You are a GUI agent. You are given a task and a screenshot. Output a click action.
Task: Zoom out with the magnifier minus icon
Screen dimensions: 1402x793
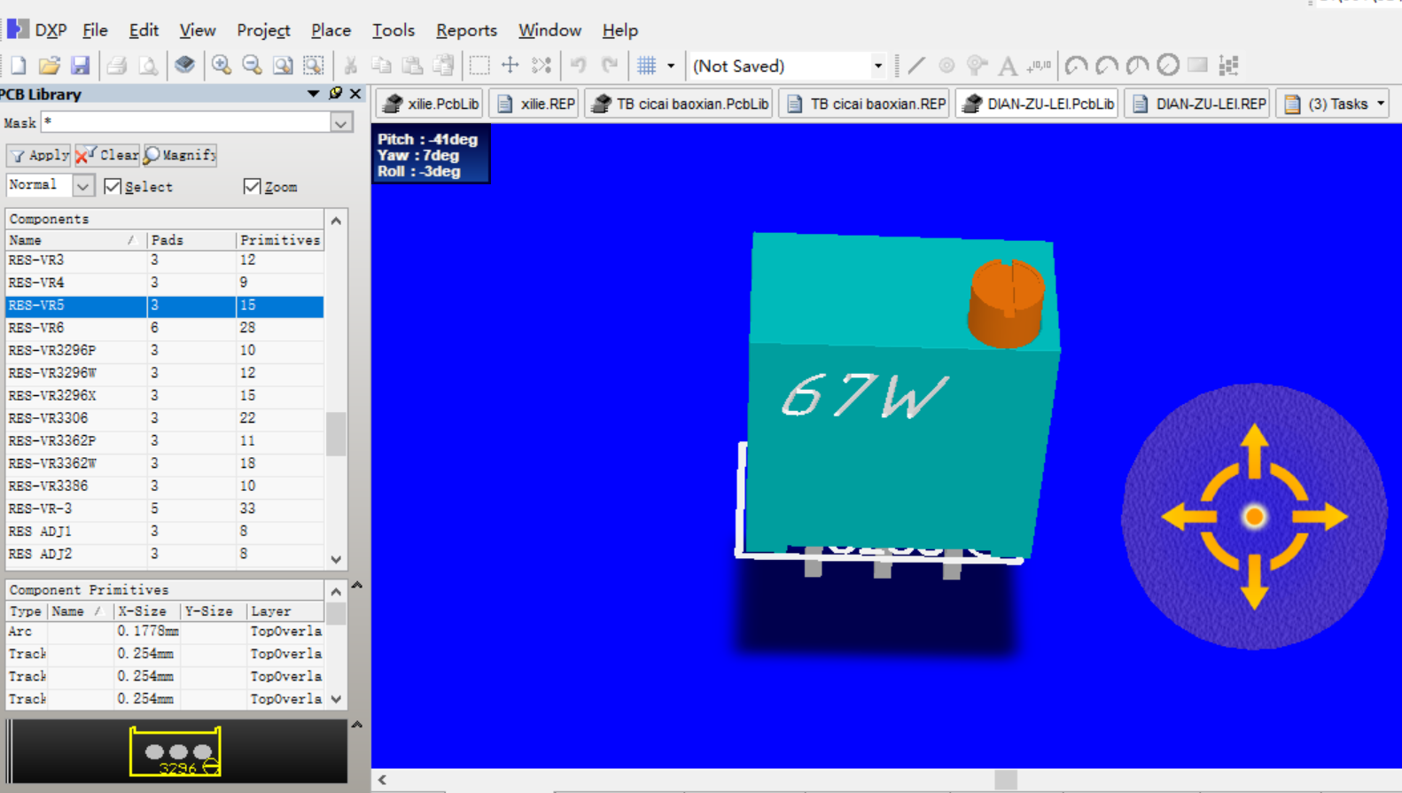click(x=253, y=66)
